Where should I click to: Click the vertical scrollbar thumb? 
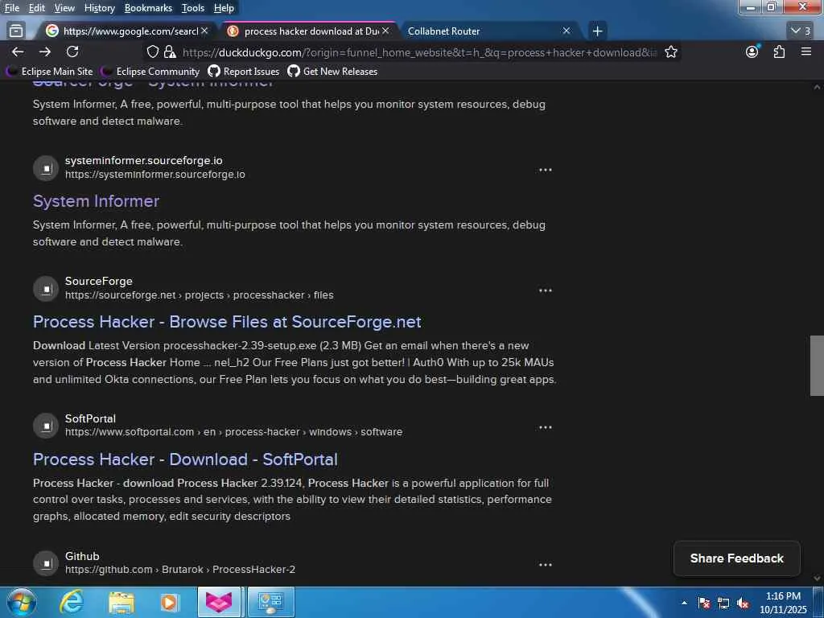click(x=817, y=365)
